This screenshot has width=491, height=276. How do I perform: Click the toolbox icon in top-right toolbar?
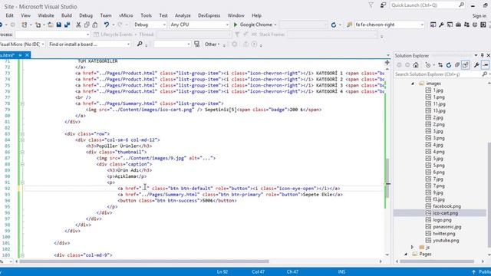pos(458,25)
